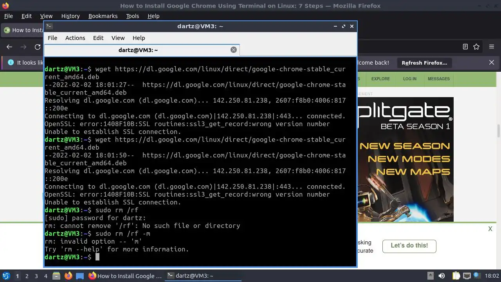Switch to workspace 4 in pager
The width and height of the screenshot is (501, 282).
pyautogui.click(x=45, y=276)
